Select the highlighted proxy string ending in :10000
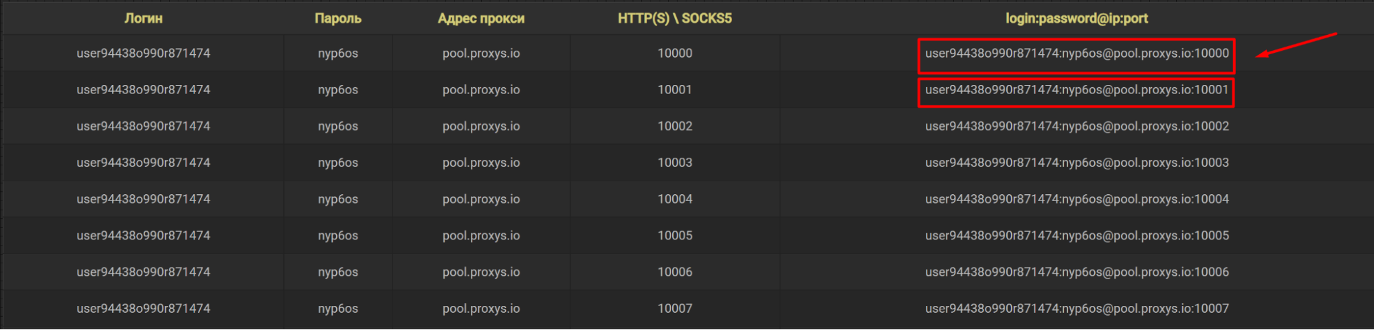This screenshot has width=1374, height=330. [1076, 54]
